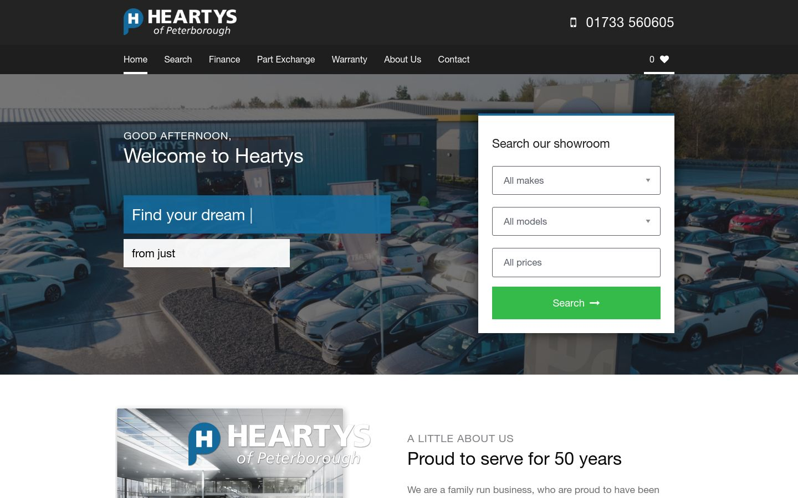Click the 'Proud to serve for 50 years' heading
Screen dimensions: 798x498
tap(514, 459)
